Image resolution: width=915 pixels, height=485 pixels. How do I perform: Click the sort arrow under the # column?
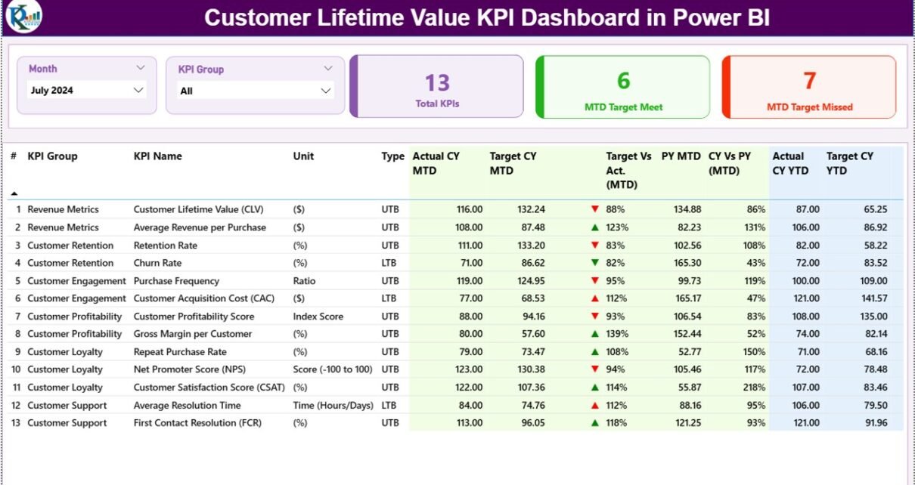tap(14, 193)
